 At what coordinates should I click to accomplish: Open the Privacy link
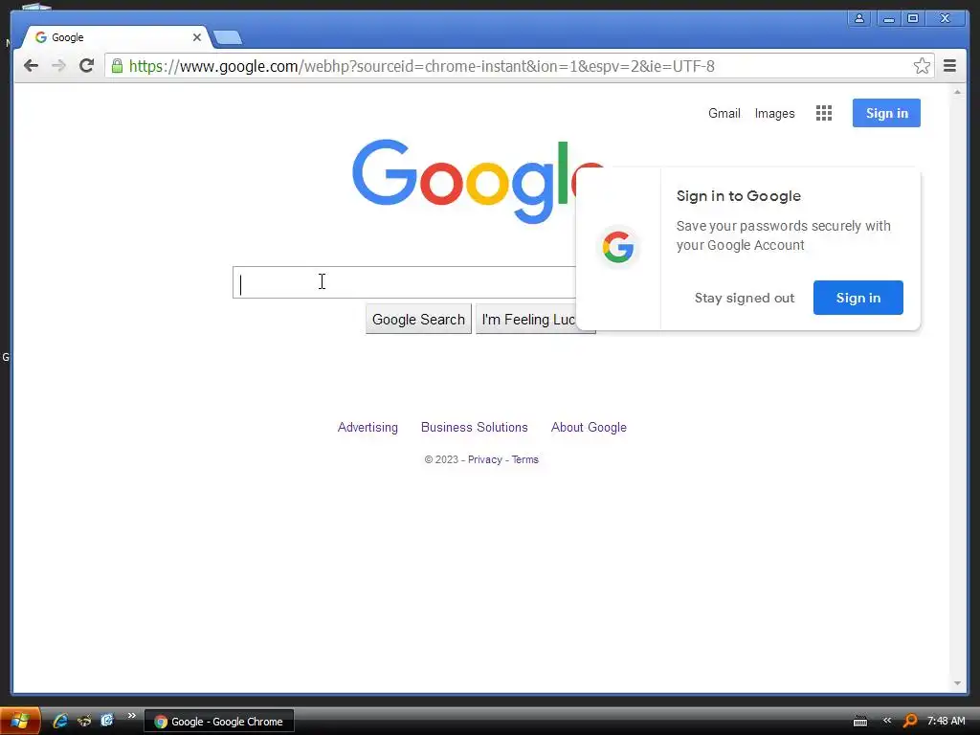point(485,459)
